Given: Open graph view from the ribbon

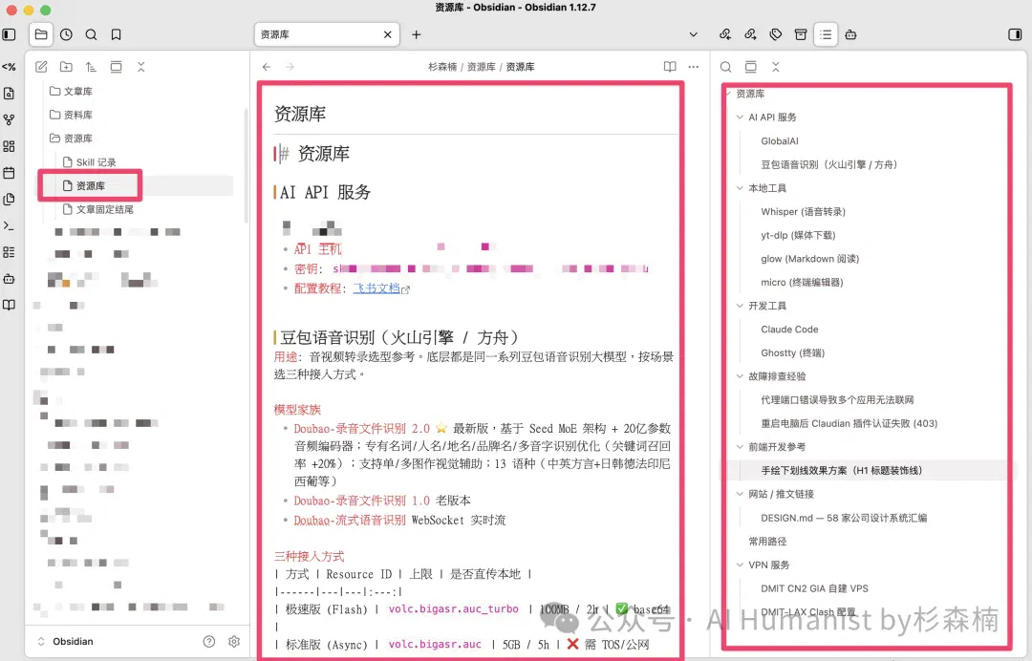Looking at the screenshot, I should [x=10, y=119].
